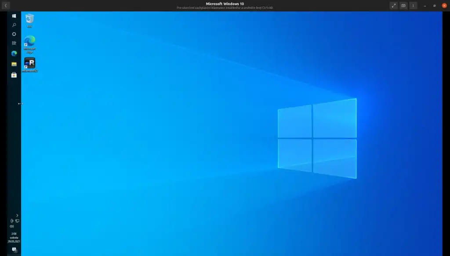The height and width of the screenshot is (256, 450).
Task: Open the three-dot VM options menu
Action: (413, 5)
